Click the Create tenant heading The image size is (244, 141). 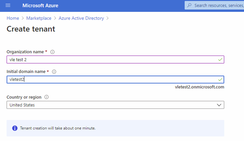tap(31, 29)
